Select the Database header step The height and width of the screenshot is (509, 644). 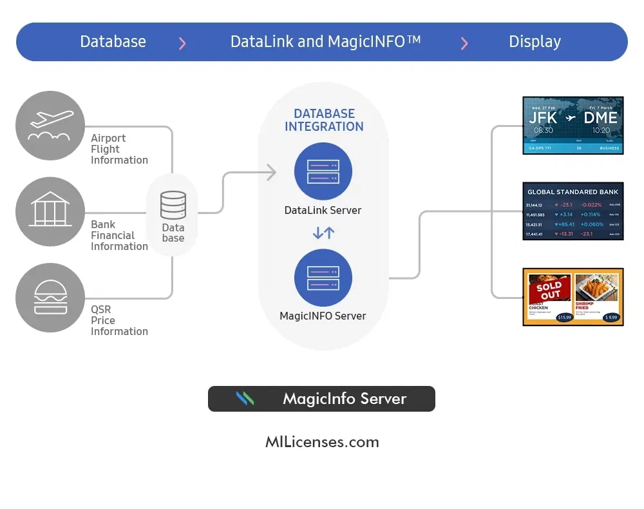(113, 41)
